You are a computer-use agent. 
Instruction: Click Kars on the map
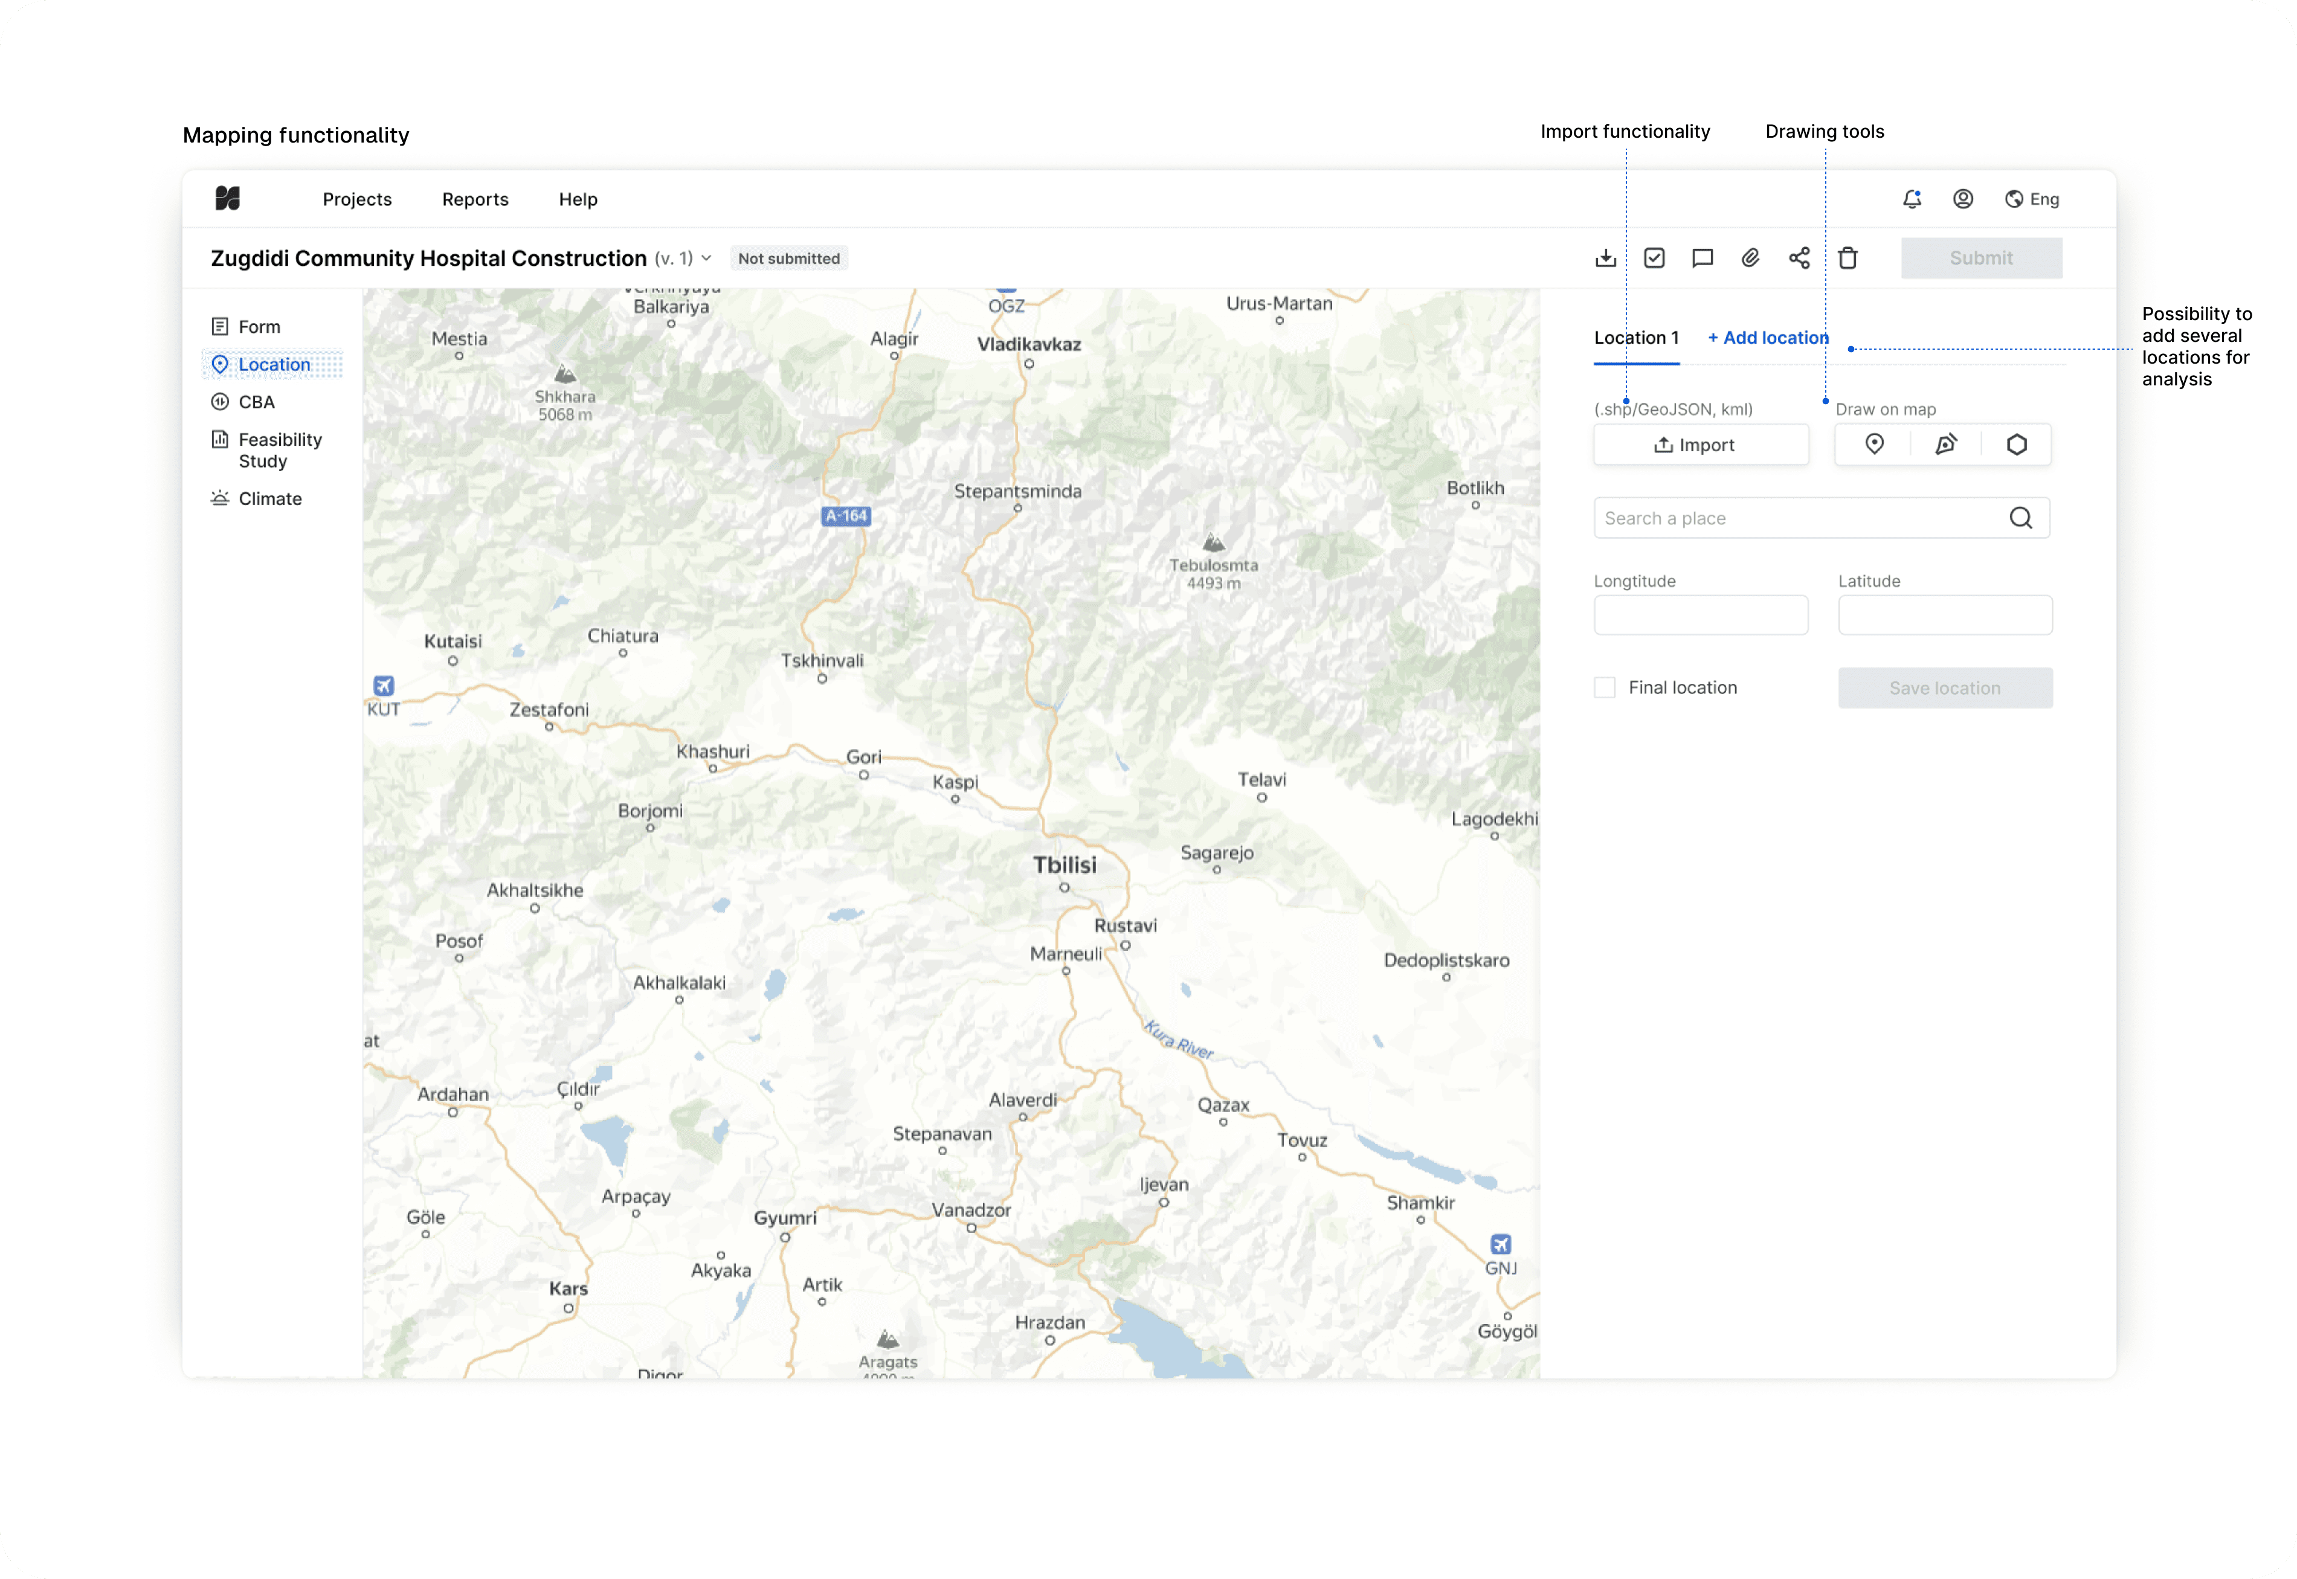[568, 1289]
